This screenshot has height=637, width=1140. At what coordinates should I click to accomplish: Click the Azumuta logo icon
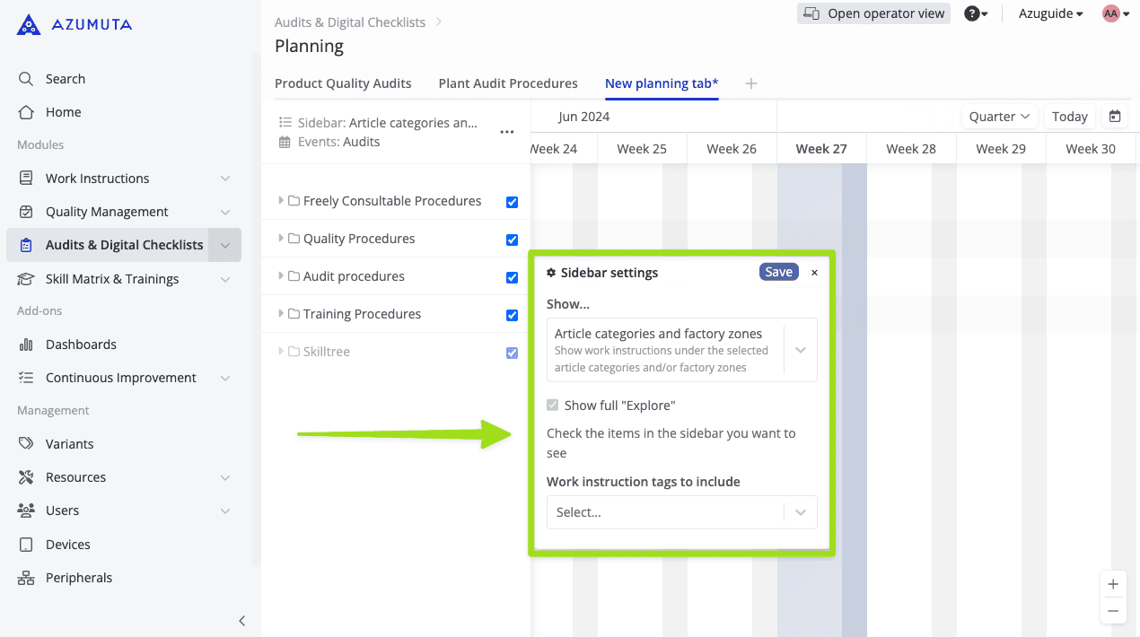tap(29, 24)
